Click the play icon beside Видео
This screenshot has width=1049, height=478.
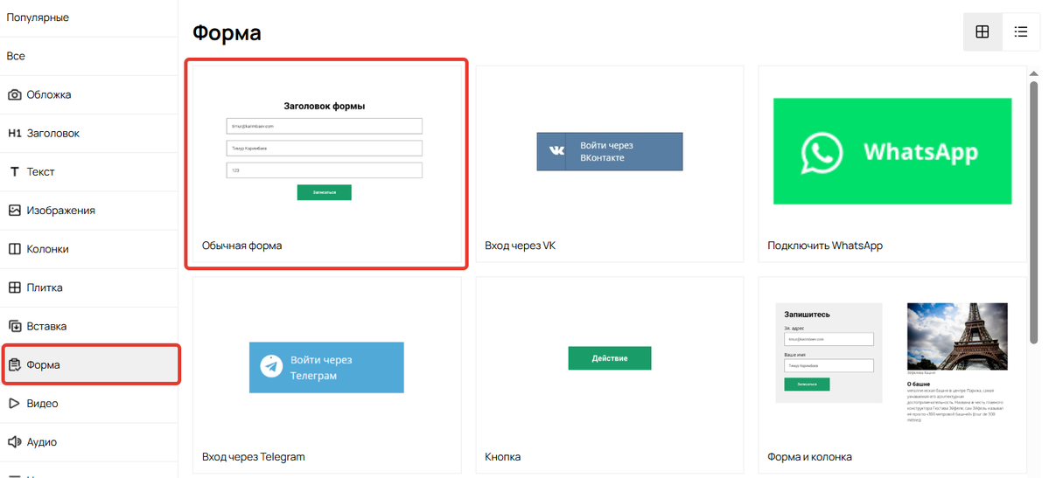point(15,404)
